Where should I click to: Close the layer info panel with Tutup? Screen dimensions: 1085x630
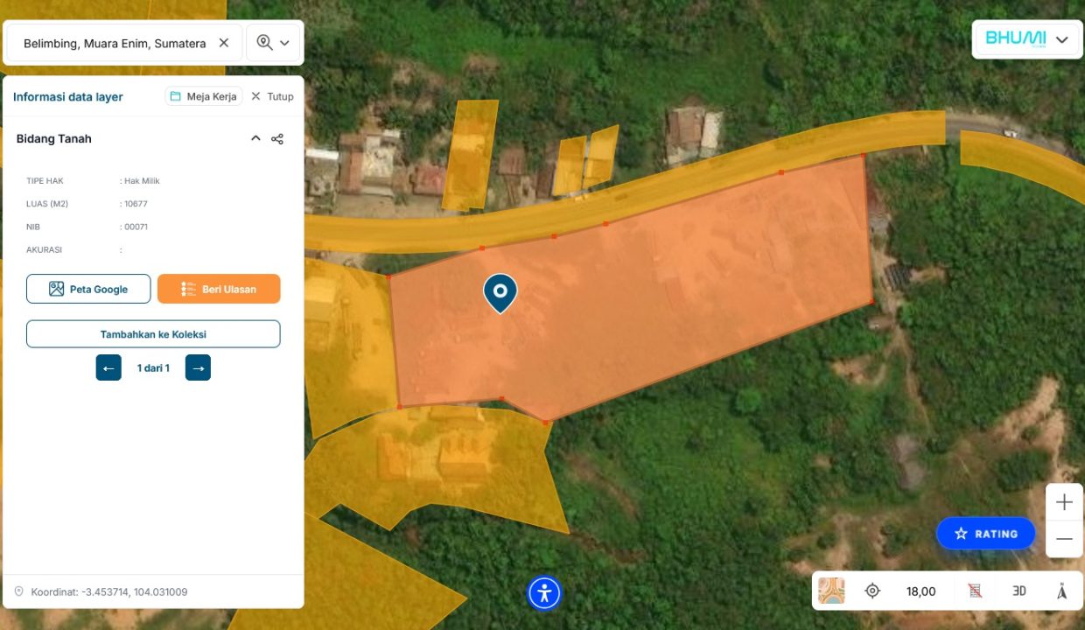272,96
